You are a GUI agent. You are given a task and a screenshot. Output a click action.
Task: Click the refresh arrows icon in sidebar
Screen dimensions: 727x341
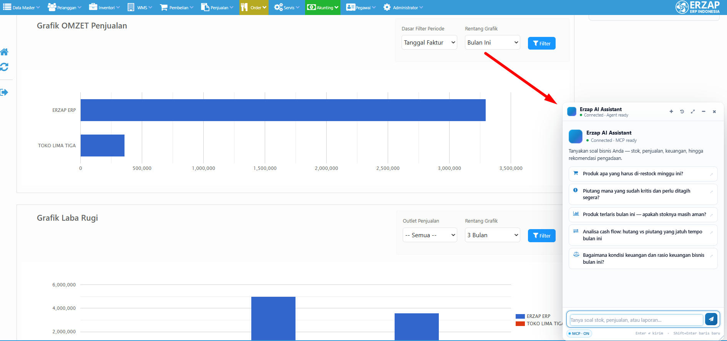pyautogui.click(x=4, y=67)
